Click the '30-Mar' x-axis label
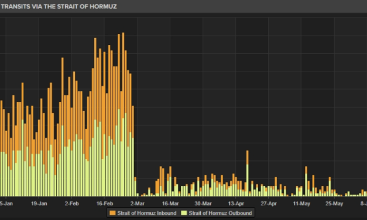 (x=203, y=204)
